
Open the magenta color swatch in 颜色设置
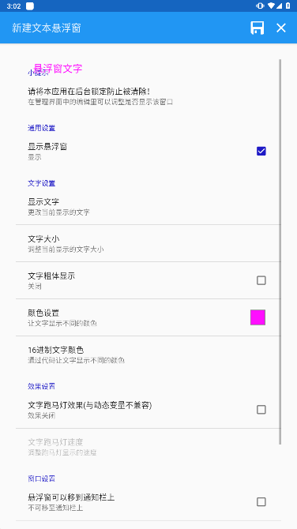(x=258, y=317)
